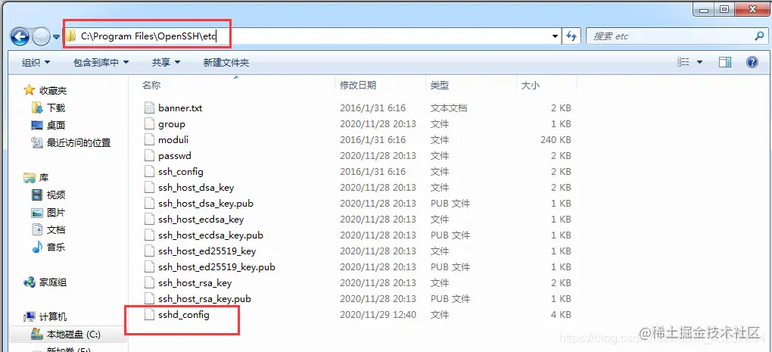Select the passwd file name
This screenshot has height=352, width=772.
click(x=175, y=156)
